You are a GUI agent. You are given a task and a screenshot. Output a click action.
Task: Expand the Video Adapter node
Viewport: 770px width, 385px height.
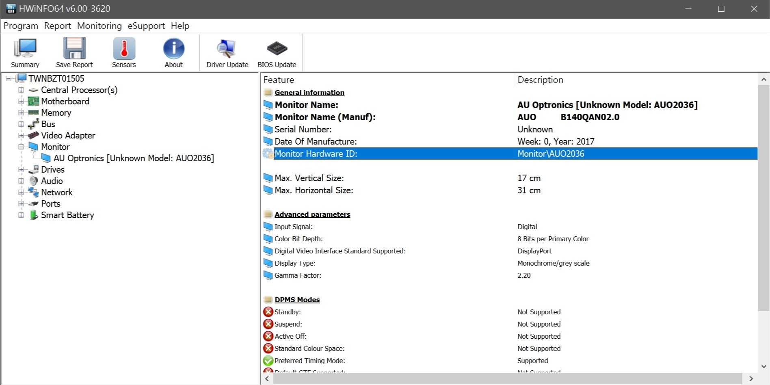click(x=21, y=135)
